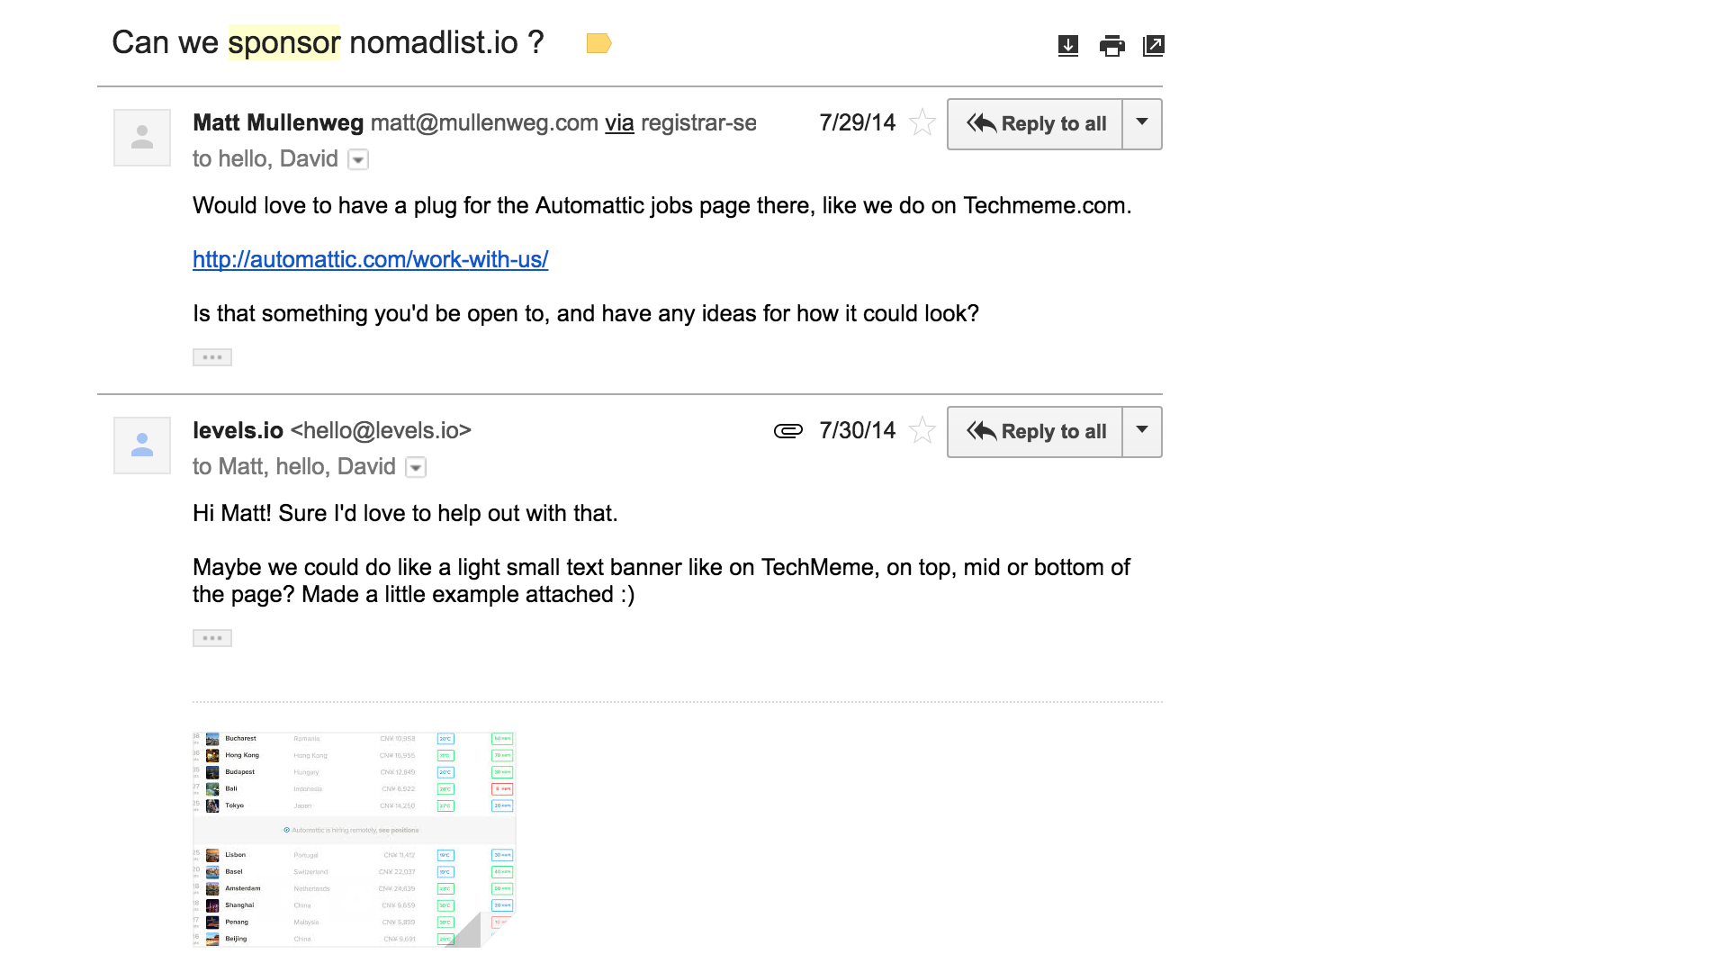Download all attachments with the download icon
This screenshot has width=1728, height=972.
click(x=1068, y=46)
